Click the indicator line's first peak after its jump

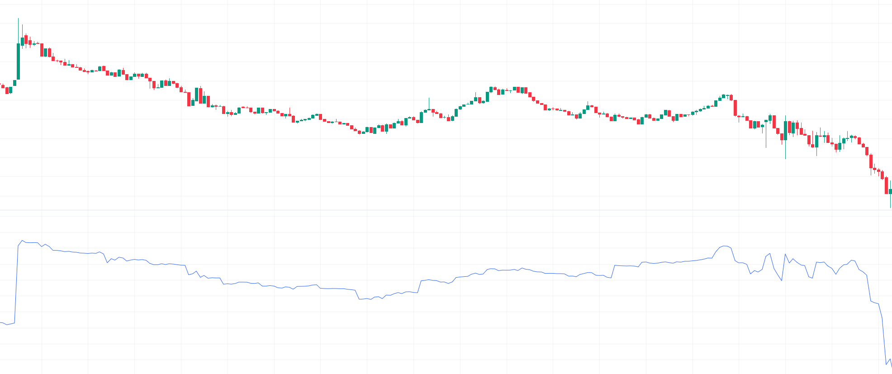pyautogui.click(x=22, y=241)
